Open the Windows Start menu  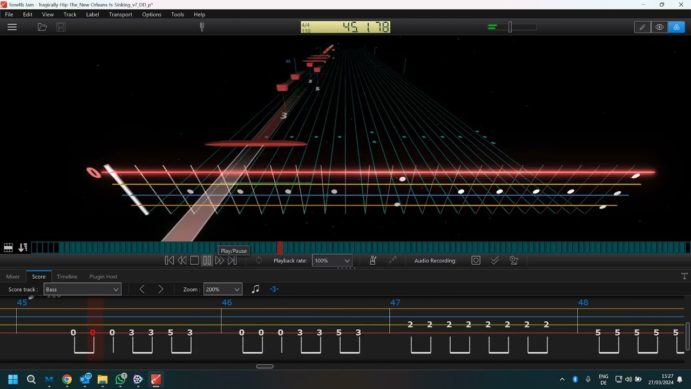coord(13,379)
